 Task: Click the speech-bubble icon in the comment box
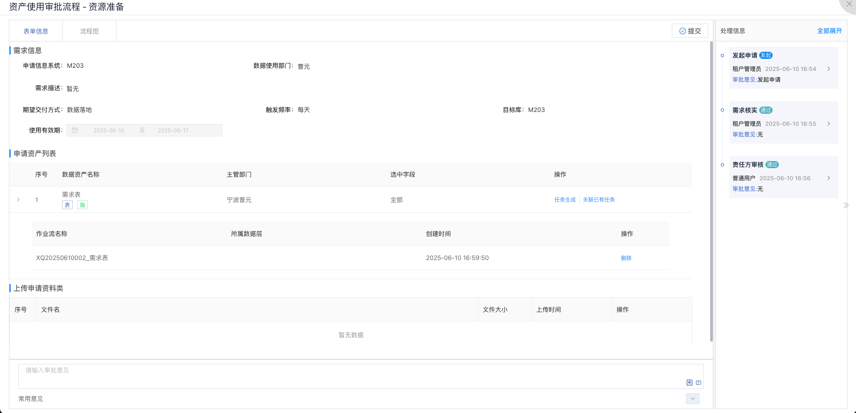(699, 383)
